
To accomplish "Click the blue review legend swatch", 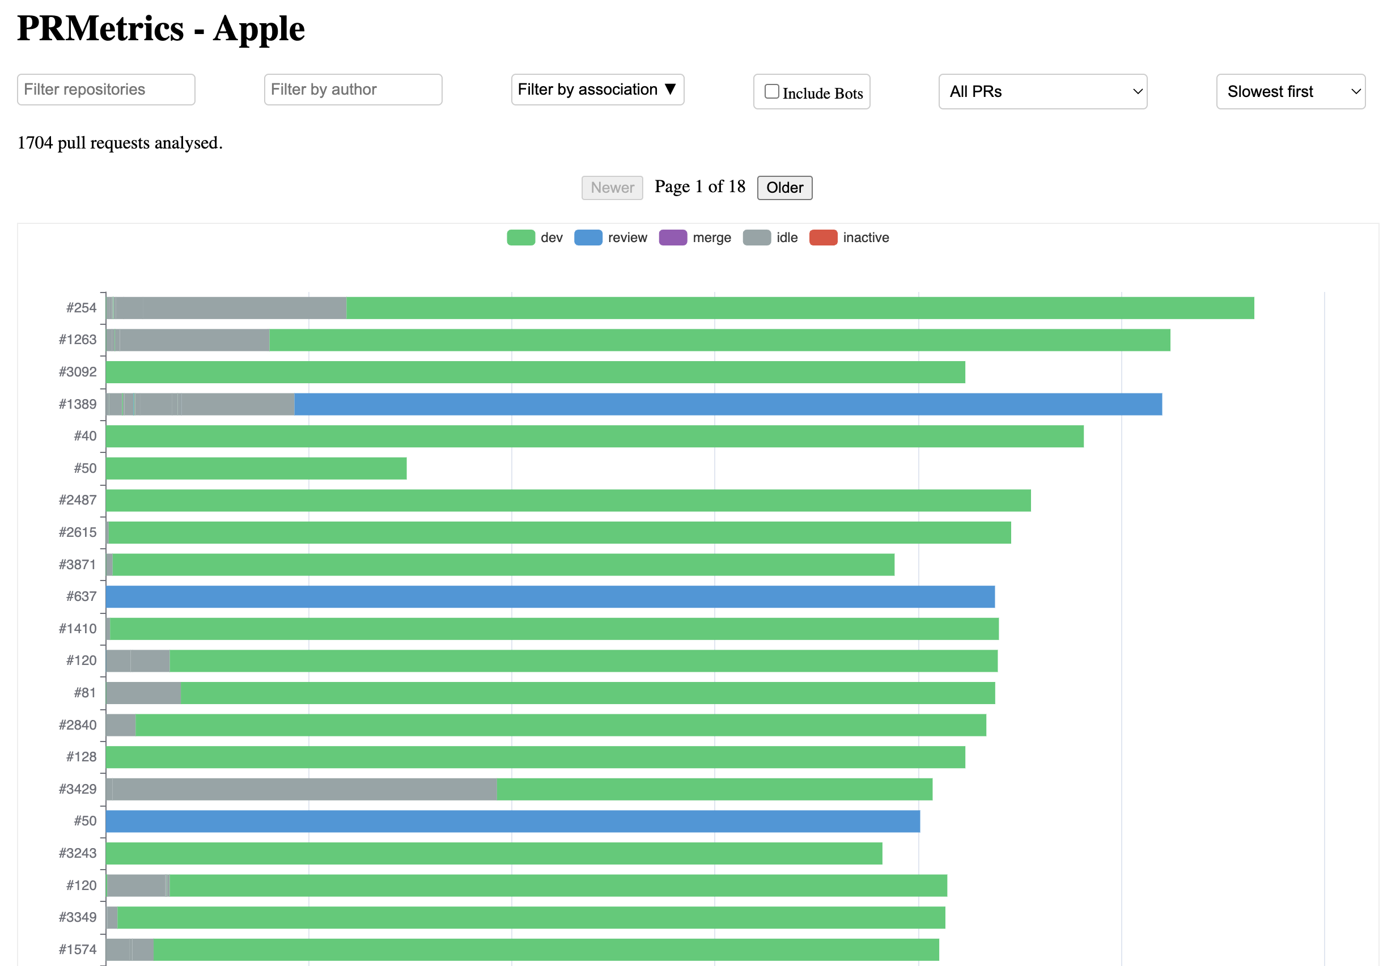I will [x=588, y=238].
